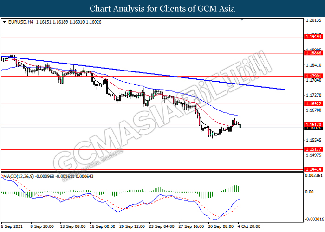The height and width of the screenshot is (232, 325).
Task: Click the 1.14975 price axis value
Action: [313, 155]
